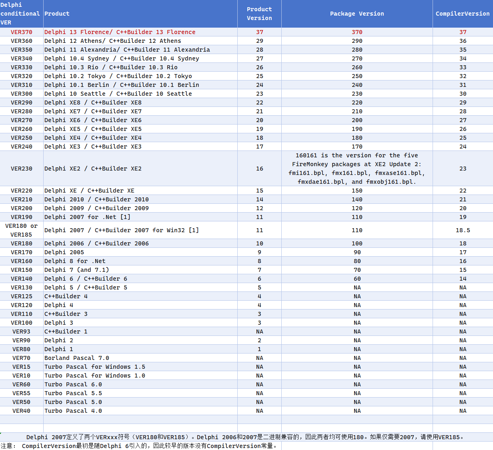Click the 'Delphi 8 for .Net' cell
This screenshot has height=450, width=493.
pyautogui.click(x=140, y=261)
